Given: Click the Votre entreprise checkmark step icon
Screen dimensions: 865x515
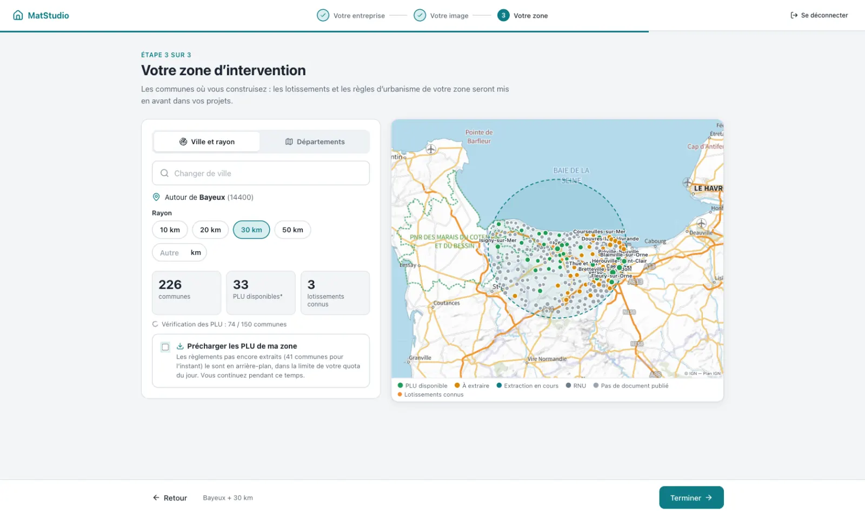Looking at the screenshot, I should [x=323, y=15].
